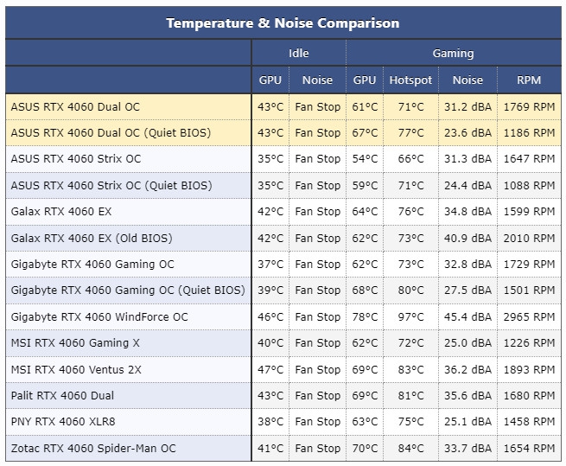Click the 23.6 dBA noise cell

[x=467, y=133]
